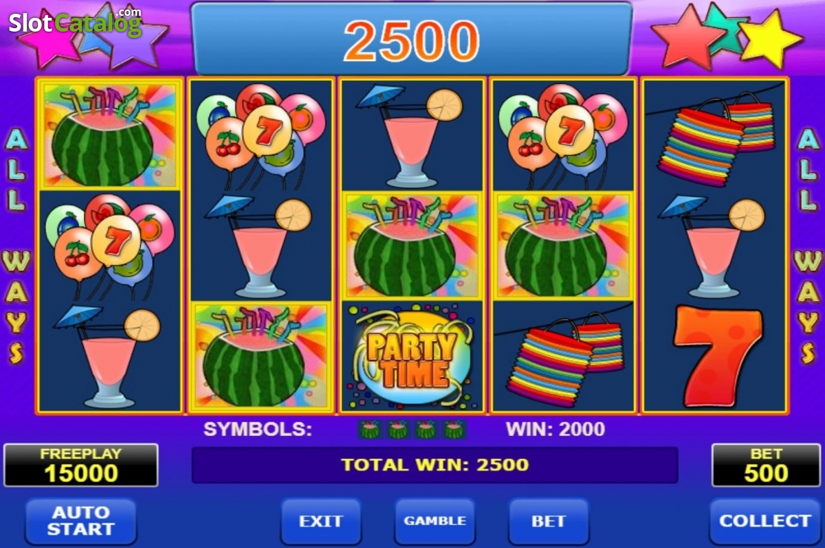The width and height of the screenshot is (825, 548).
Task: Open the Gamble feature
Action: tap(434, 521)
